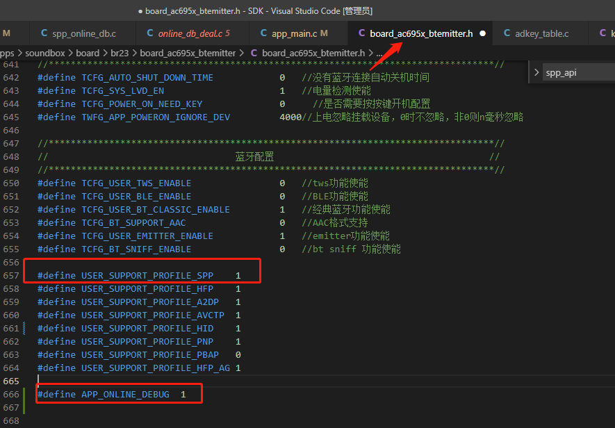615x428 pixels.
Task: Click the TCFG_USER_TWS_ENABLE macro name
Action: (136, 183)
